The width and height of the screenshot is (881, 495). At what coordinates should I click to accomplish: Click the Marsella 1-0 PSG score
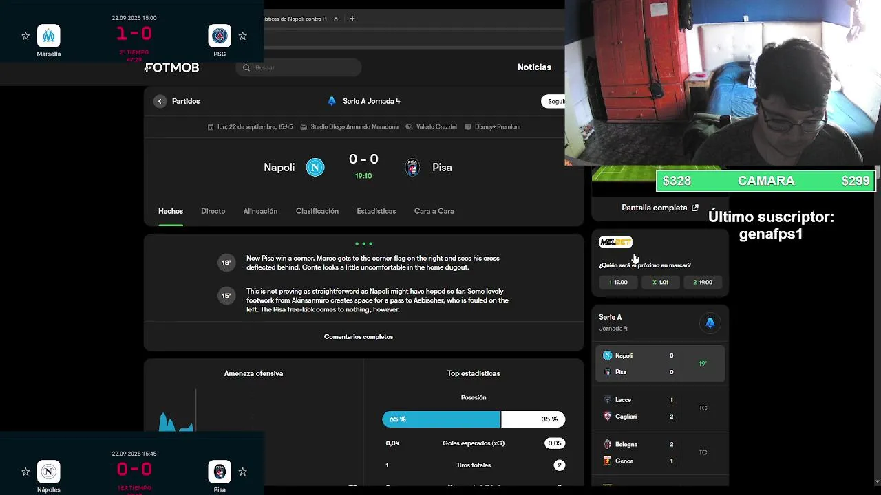click(x=134, y=34)
